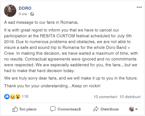Toggle the Îmi place like label
Viewport: 145px width, 116px height.
click(x=28, y=109)
